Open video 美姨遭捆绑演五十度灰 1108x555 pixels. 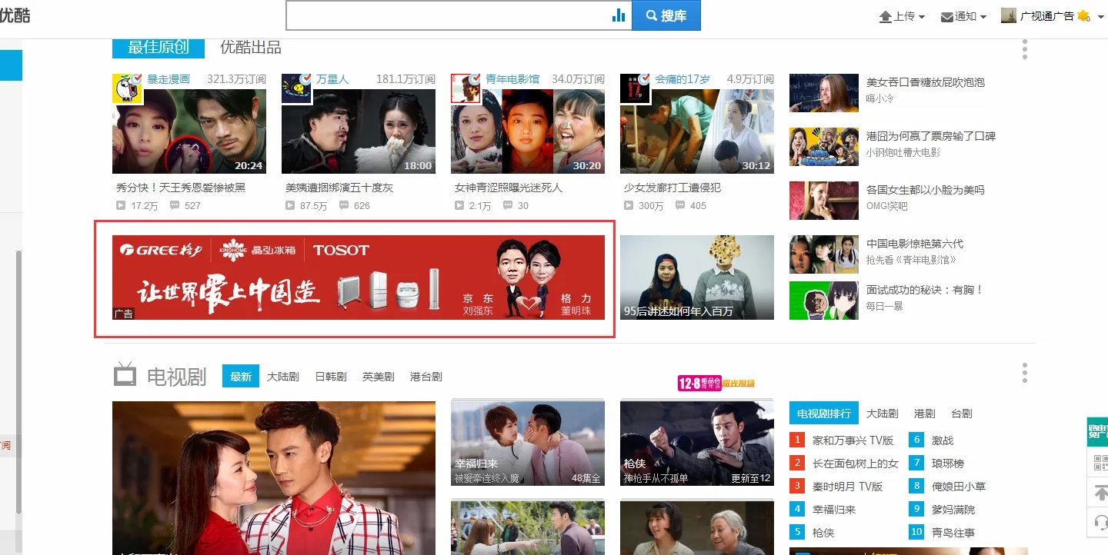tap(339, 188)
